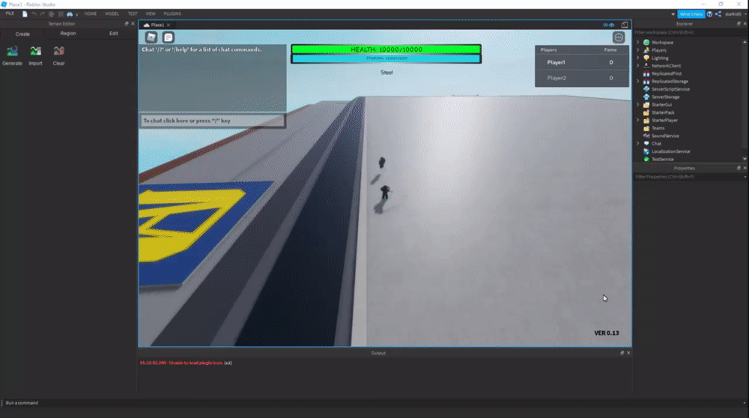749x418 pixels.
Task: Expand the NetworkClient tree node
Action: click(637, 66)
